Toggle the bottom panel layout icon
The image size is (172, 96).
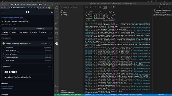[164, 4]
